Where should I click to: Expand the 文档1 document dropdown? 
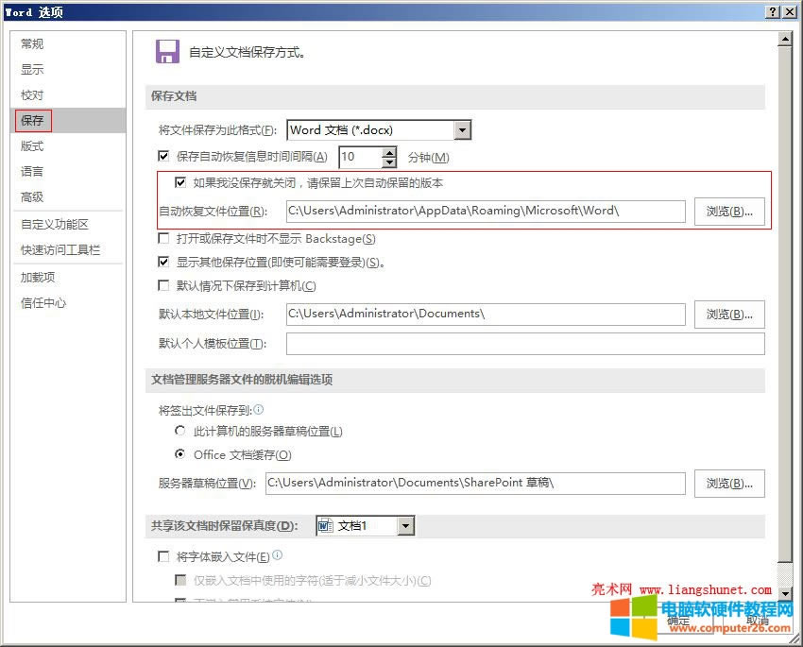point(405,525)
